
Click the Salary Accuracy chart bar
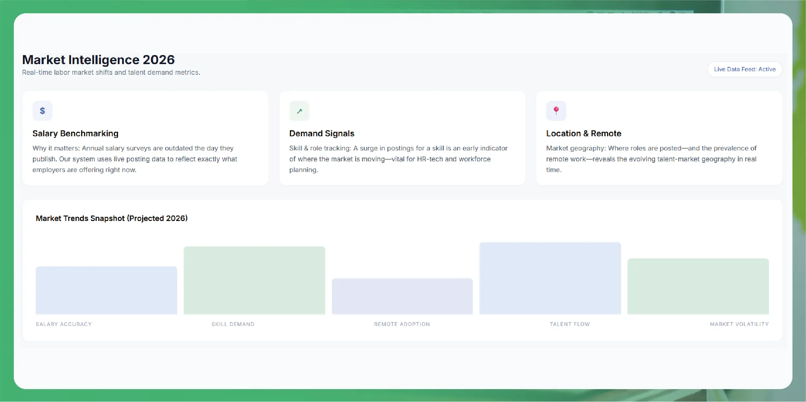coord(106,290)
